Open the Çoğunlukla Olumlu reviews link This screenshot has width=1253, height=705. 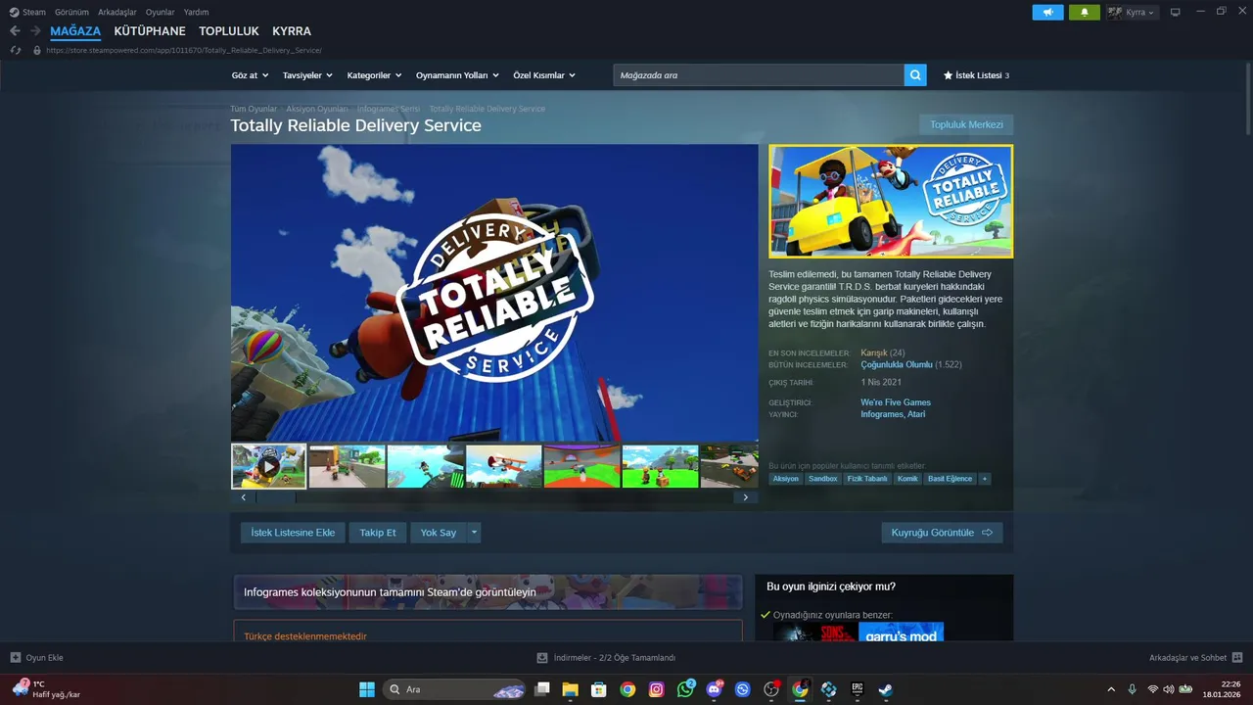pos(897,364)
